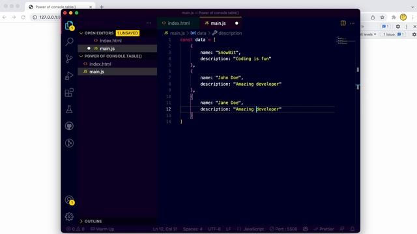Open the Explorer panel ellipsis menu
The height and width of the screenshot is (234, 417).
(x=149, y=23)
